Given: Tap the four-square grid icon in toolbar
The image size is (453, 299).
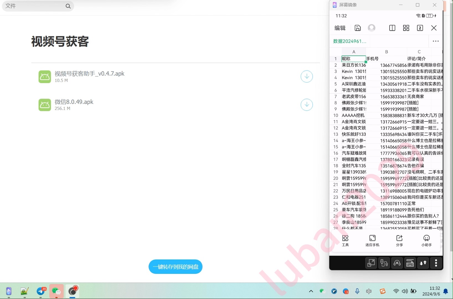Looking at the screenshot, I should (406, 28).
